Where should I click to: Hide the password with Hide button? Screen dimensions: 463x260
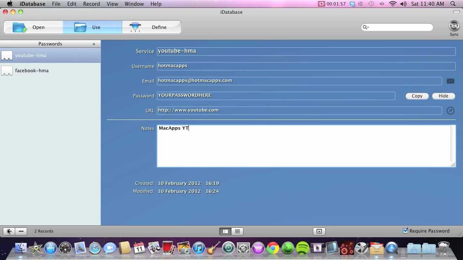click(443, 96)
